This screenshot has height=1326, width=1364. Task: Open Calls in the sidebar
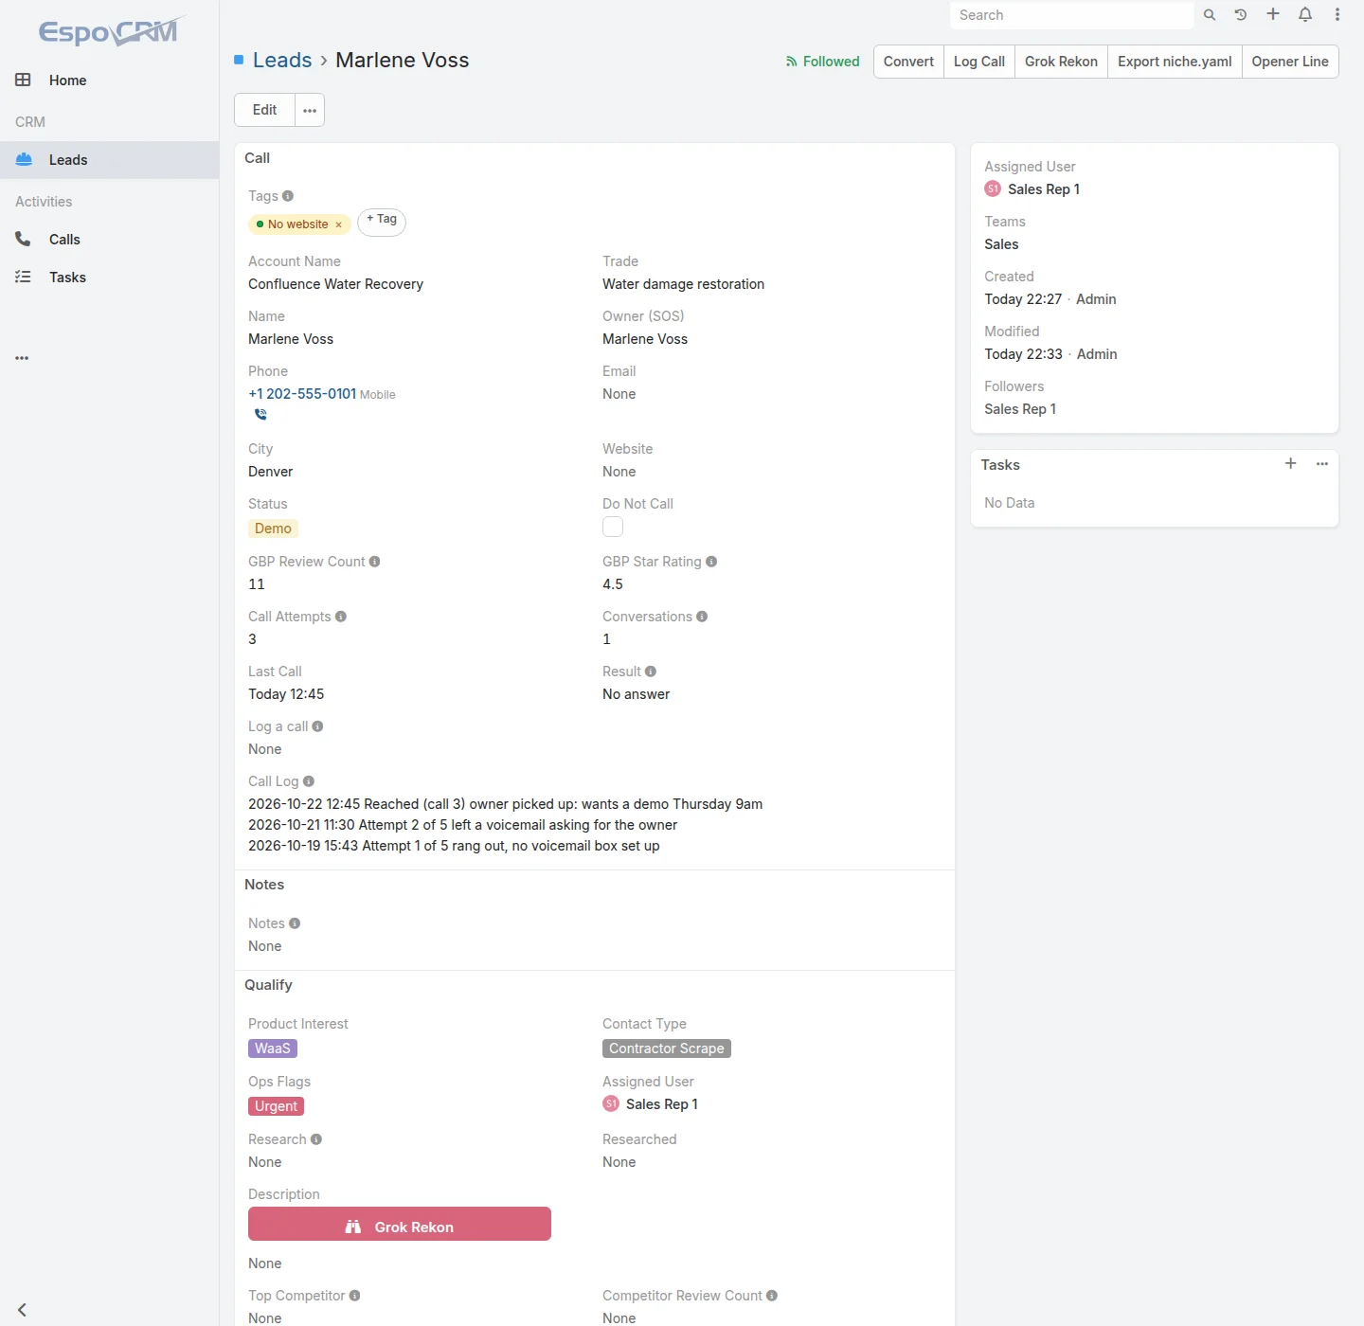(x=110, y=240)
